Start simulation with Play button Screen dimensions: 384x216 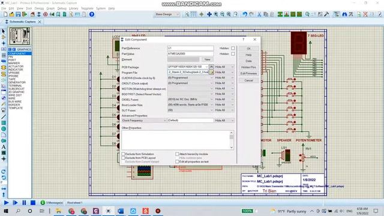click(x=7, y=203)
